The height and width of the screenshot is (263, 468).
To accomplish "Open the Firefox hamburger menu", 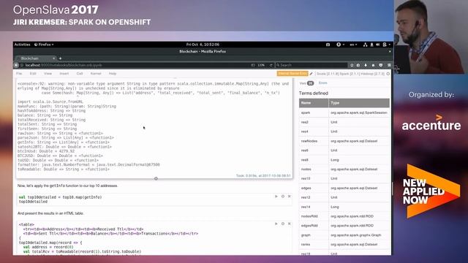I will (x=389, y=65).
